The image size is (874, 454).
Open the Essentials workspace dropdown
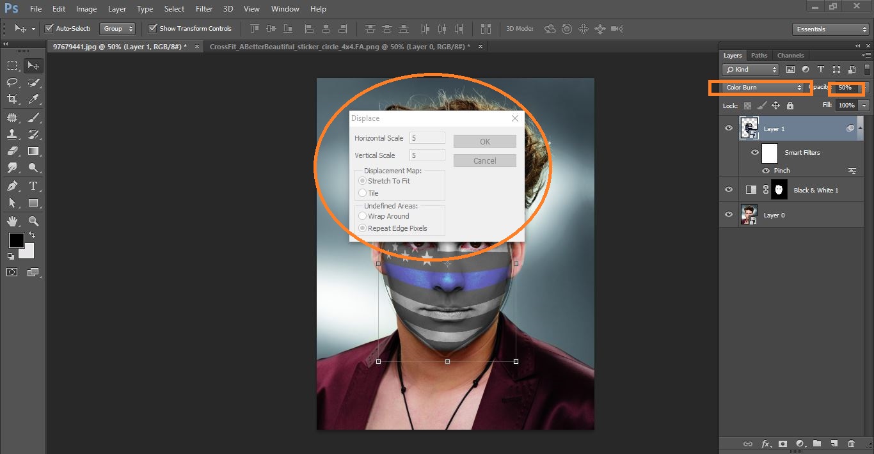click(x=830, y=29)
